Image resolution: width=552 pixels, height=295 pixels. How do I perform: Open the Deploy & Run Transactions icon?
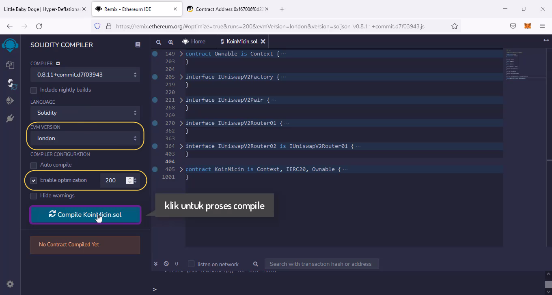click(x=10, y=100)
